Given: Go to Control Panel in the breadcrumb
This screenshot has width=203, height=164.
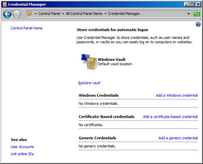Looking at the screenshot, I should 49,14.
